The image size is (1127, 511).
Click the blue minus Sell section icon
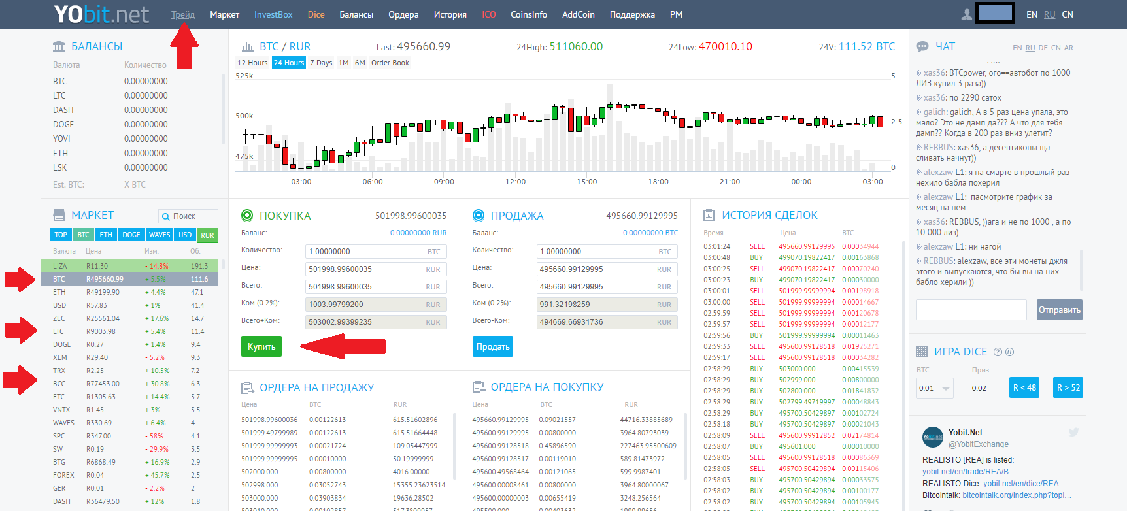tap(479, 215)
